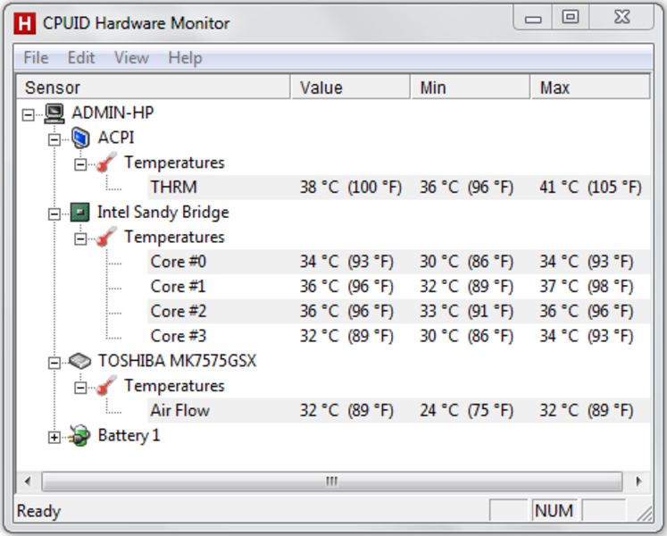Select the Air Flow sensor row

pos(398,411)
